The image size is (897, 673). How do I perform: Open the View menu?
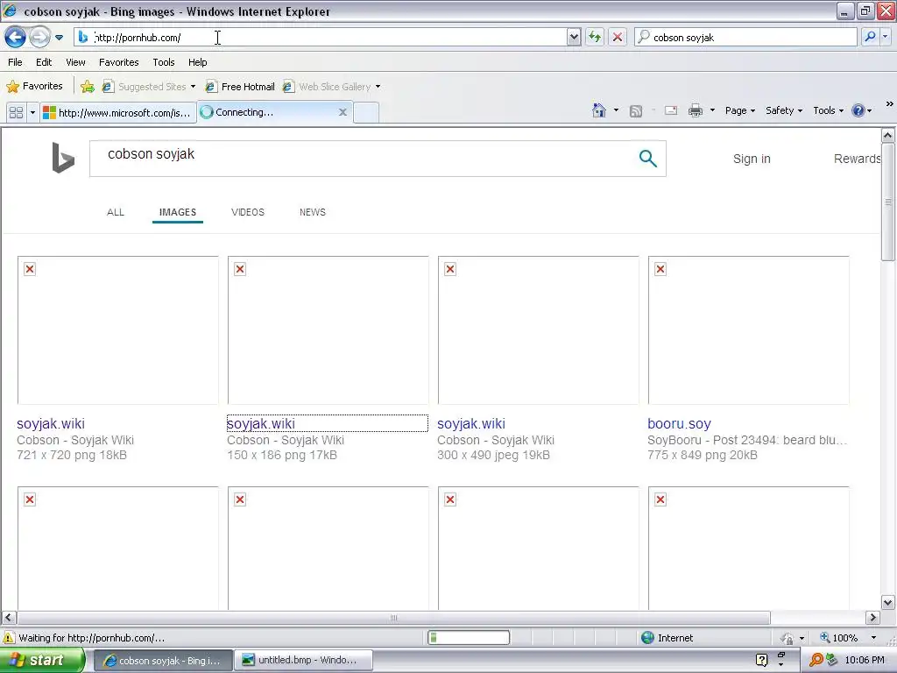(75, 62)
